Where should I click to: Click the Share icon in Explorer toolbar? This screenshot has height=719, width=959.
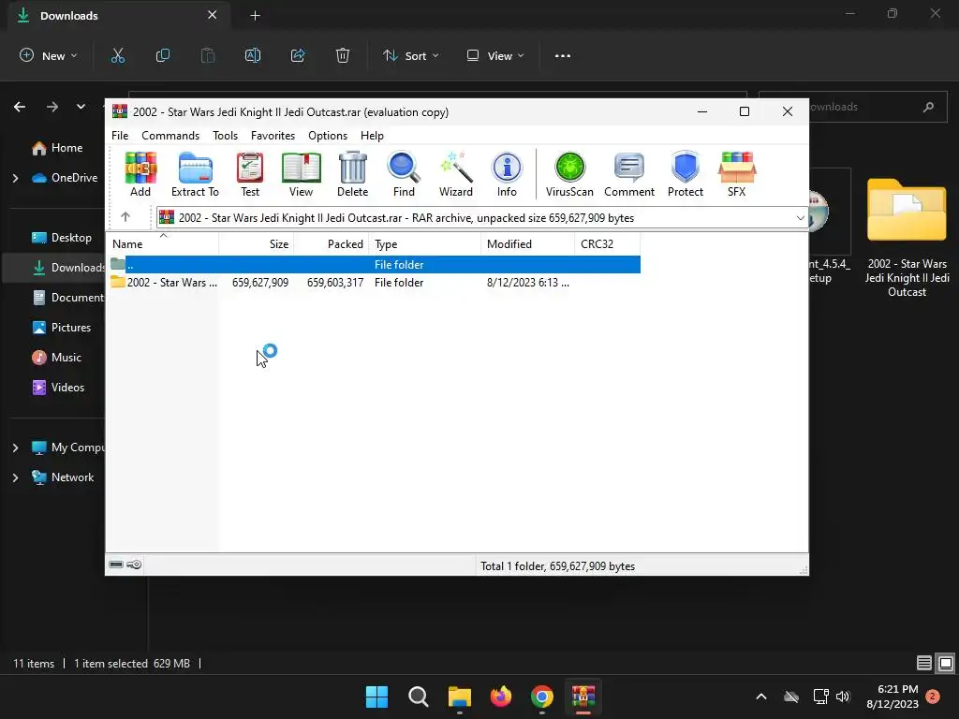point(298,55)
